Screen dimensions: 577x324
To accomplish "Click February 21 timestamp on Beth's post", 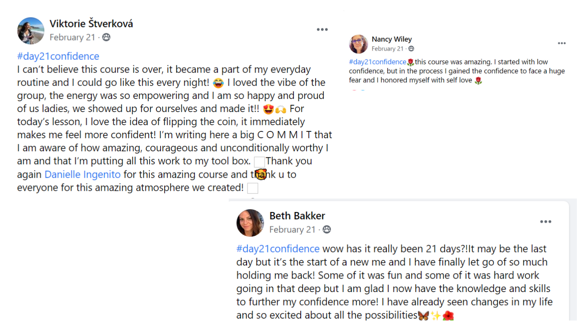I will pyautogui.click(x=292, y=230).
